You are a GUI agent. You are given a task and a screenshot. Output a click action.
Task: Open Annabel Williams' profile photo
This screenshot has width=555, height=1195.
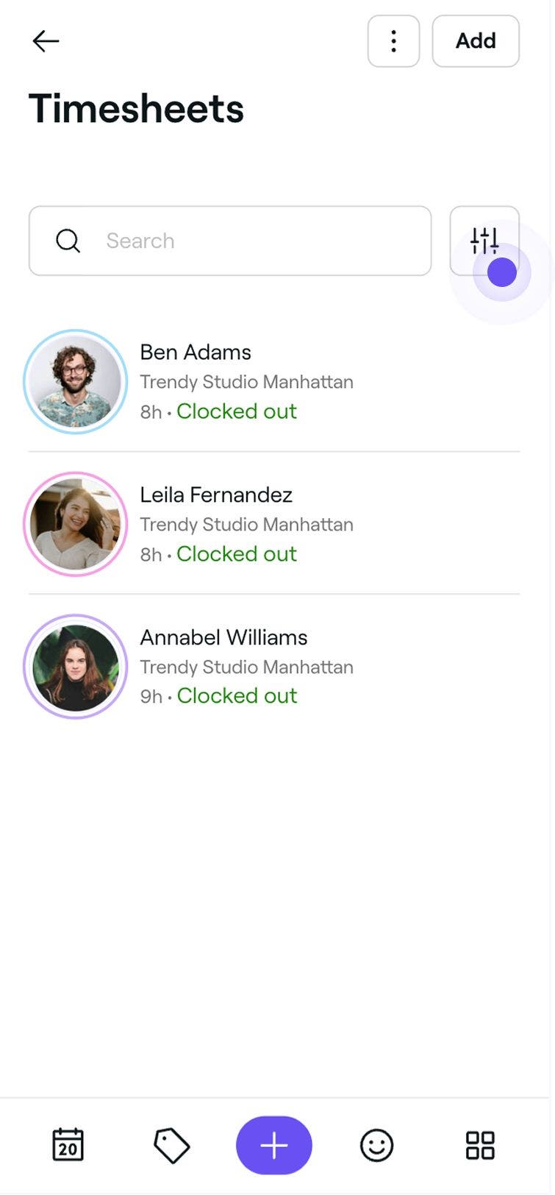[x=76, y=667]
